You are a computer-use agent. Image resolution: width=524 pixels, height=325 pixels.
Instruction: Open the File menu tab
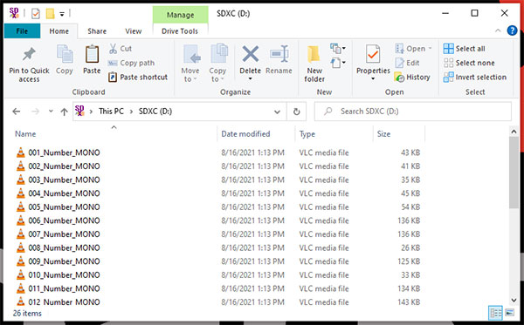(x=22, y=31)
